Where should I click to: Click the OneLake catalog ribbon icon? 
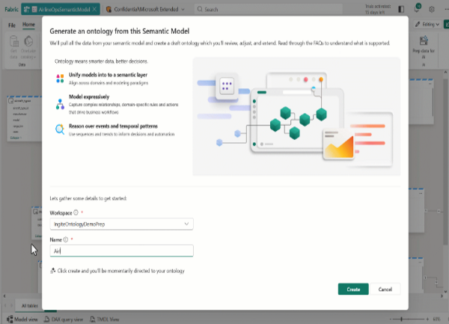[x=28, y=47]
